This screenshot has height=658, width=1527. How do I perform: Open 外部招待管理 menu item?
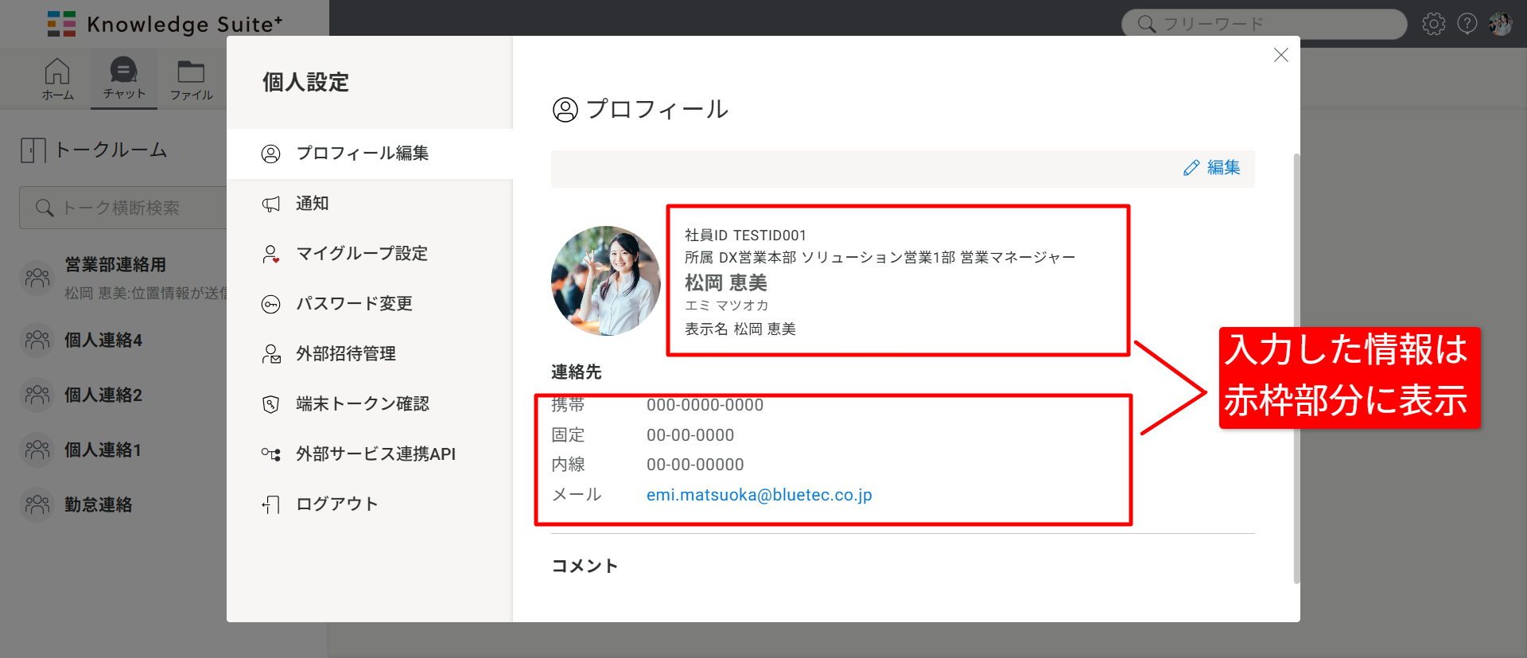[x=345, y=354]
